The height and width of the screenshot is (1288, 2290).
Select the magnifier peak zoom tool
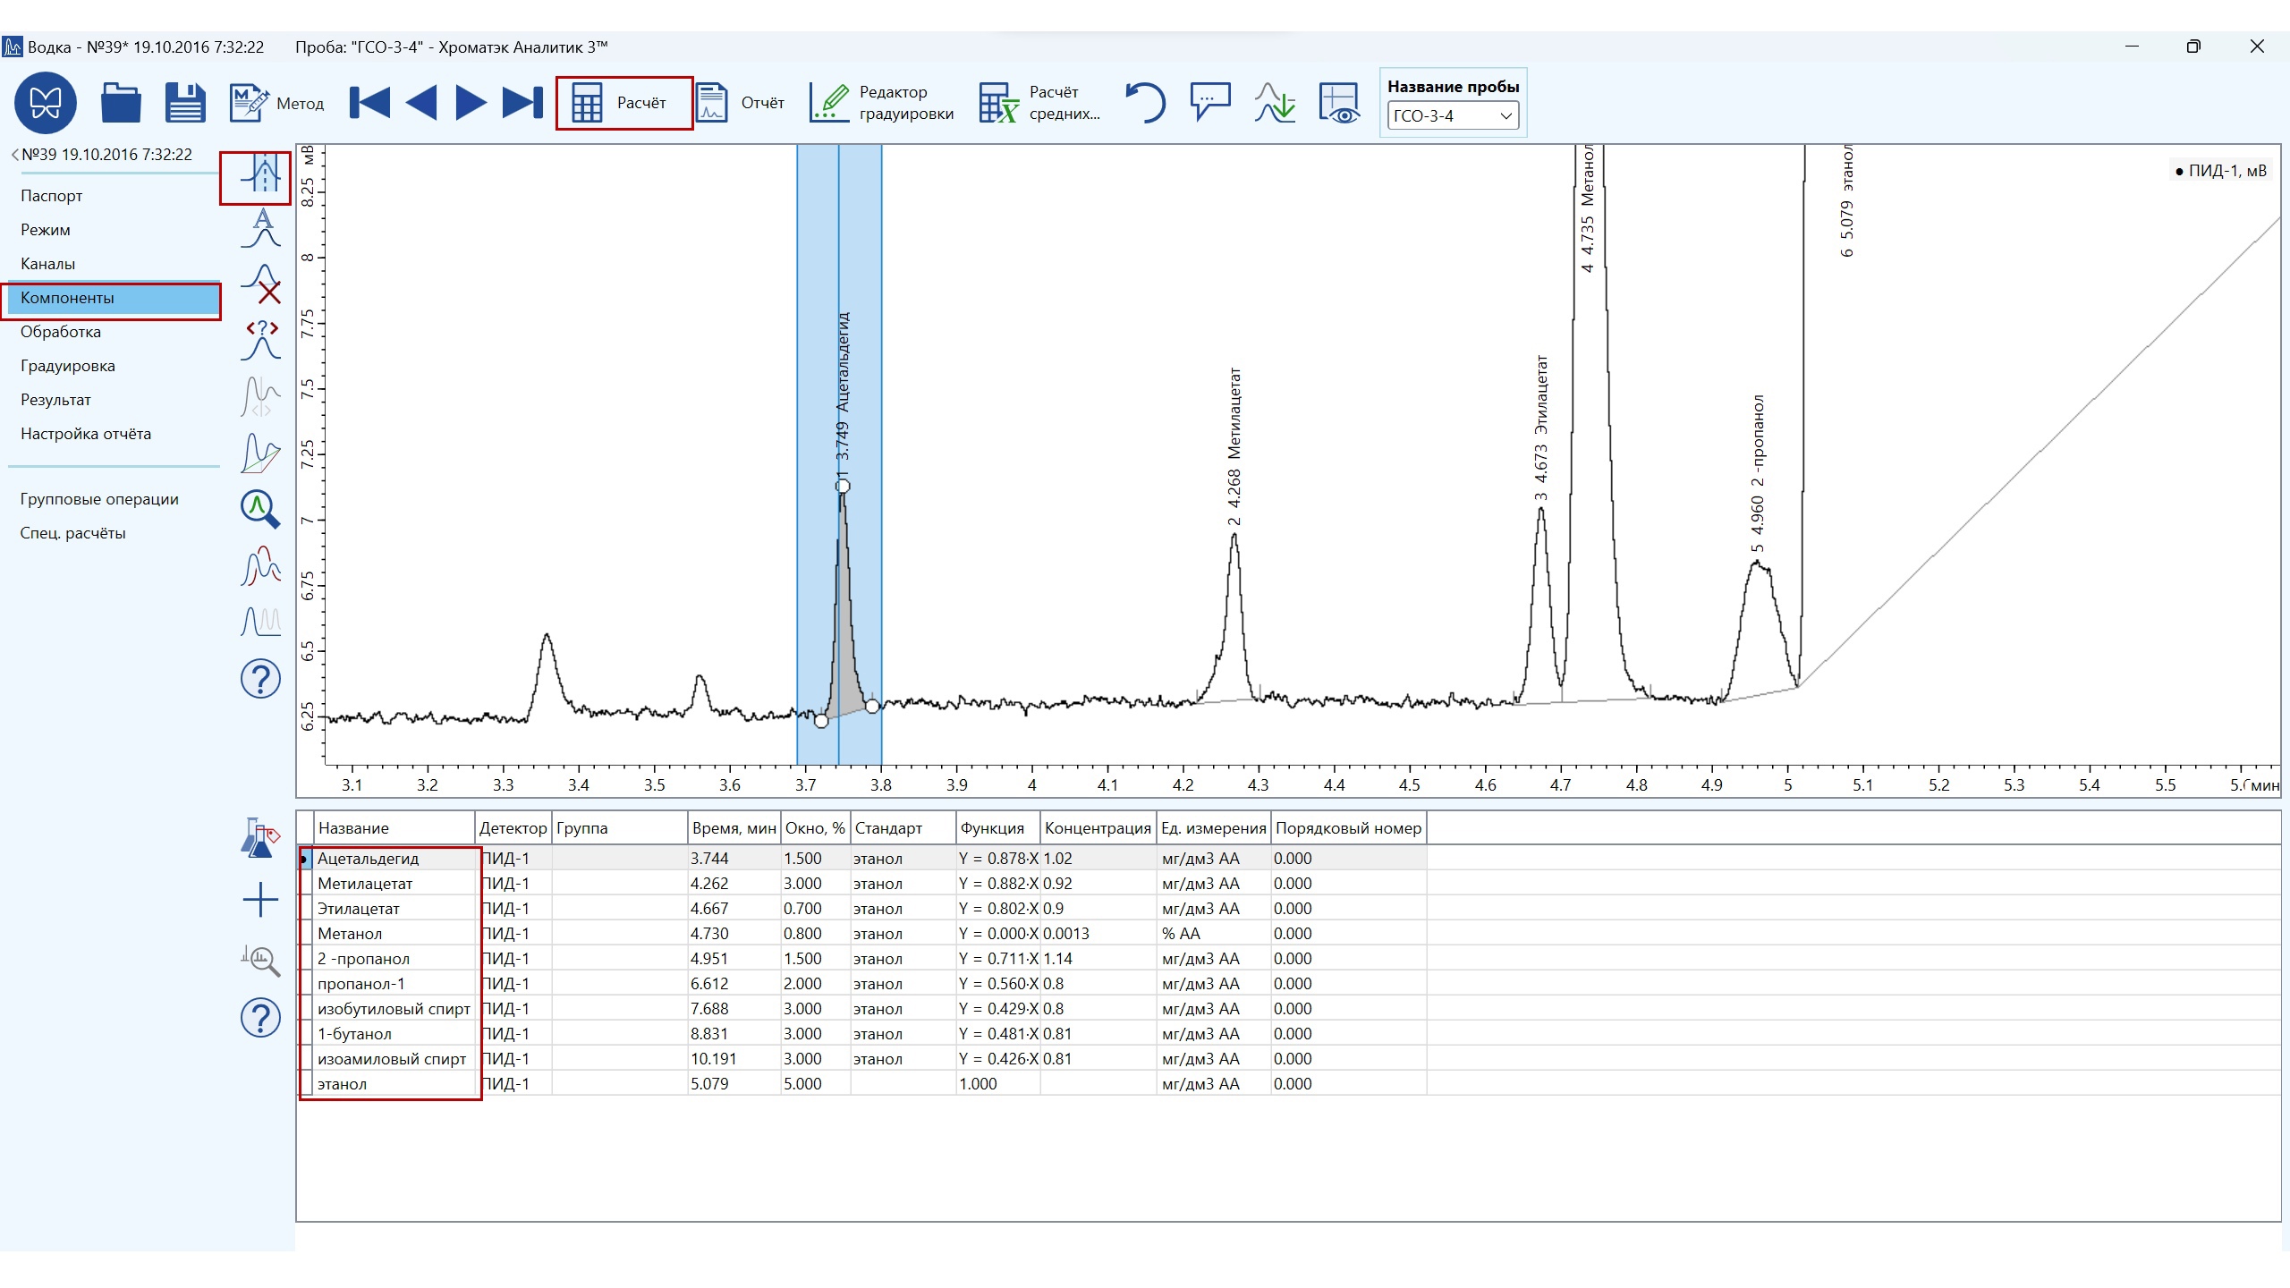pos(260,509)
